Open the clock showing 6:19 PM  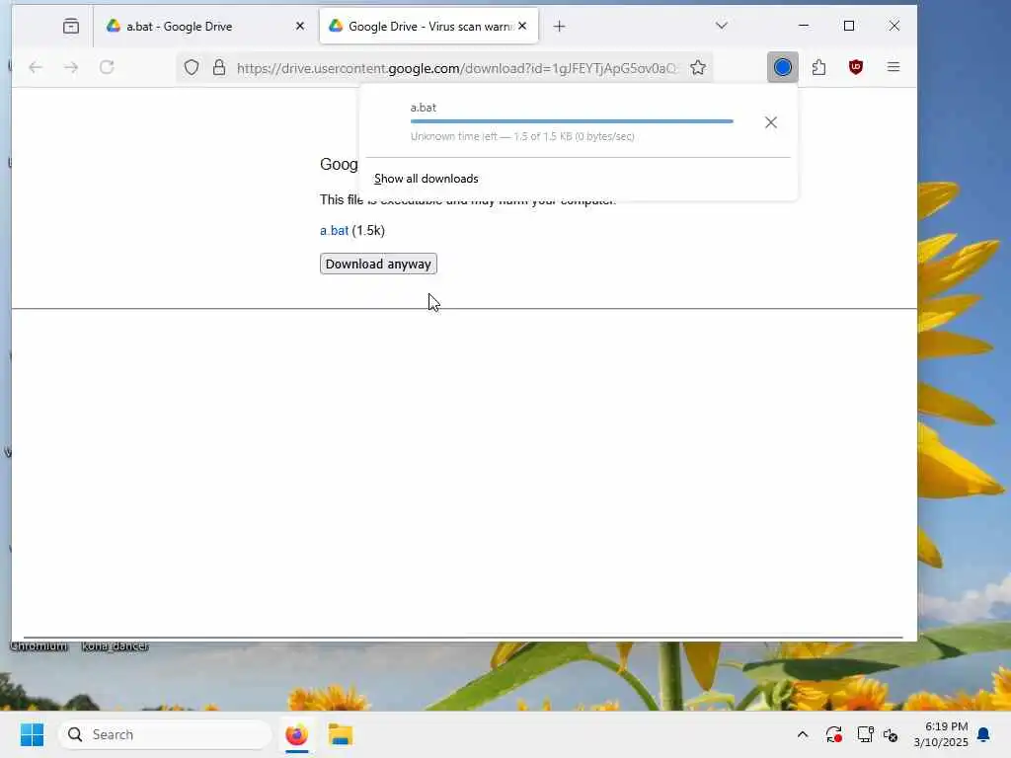coord(941,734)
